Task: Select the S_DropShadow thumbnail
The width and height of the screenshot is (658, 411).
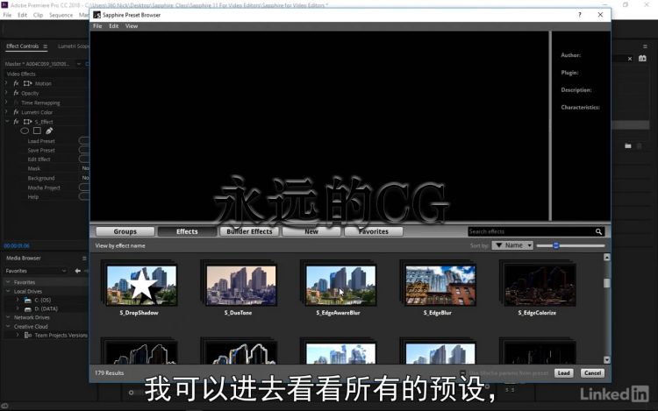Action: 141,285
